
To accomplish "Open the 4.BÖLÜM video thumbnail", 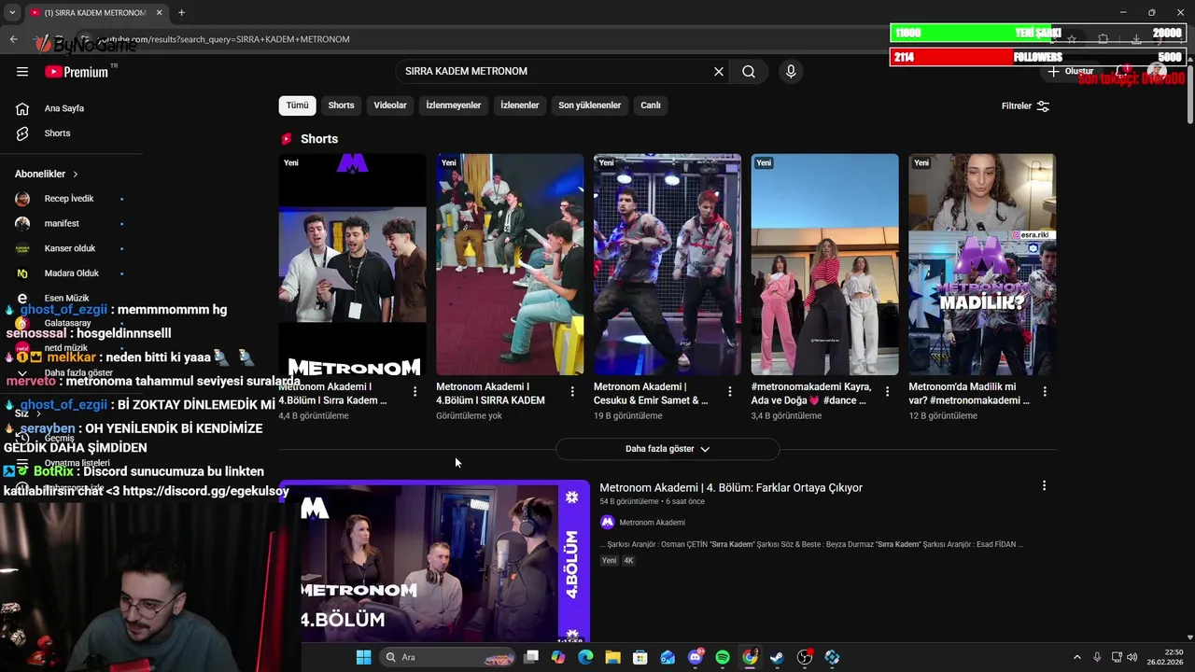I will (x=434, y=562).
